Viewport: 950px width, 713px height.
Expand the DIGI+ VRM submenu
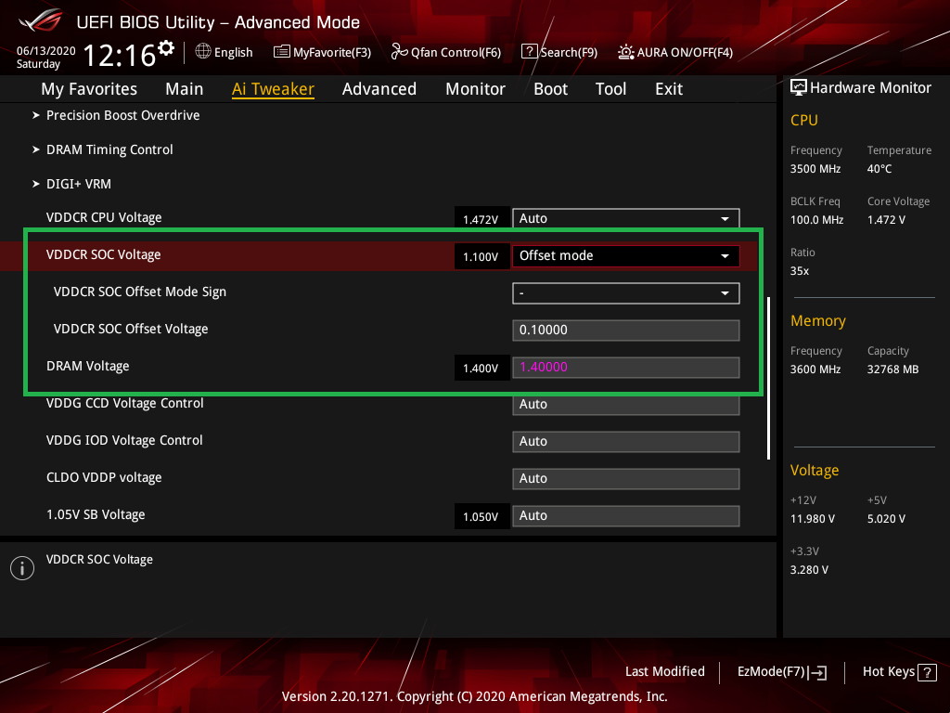tap(78, 184)
